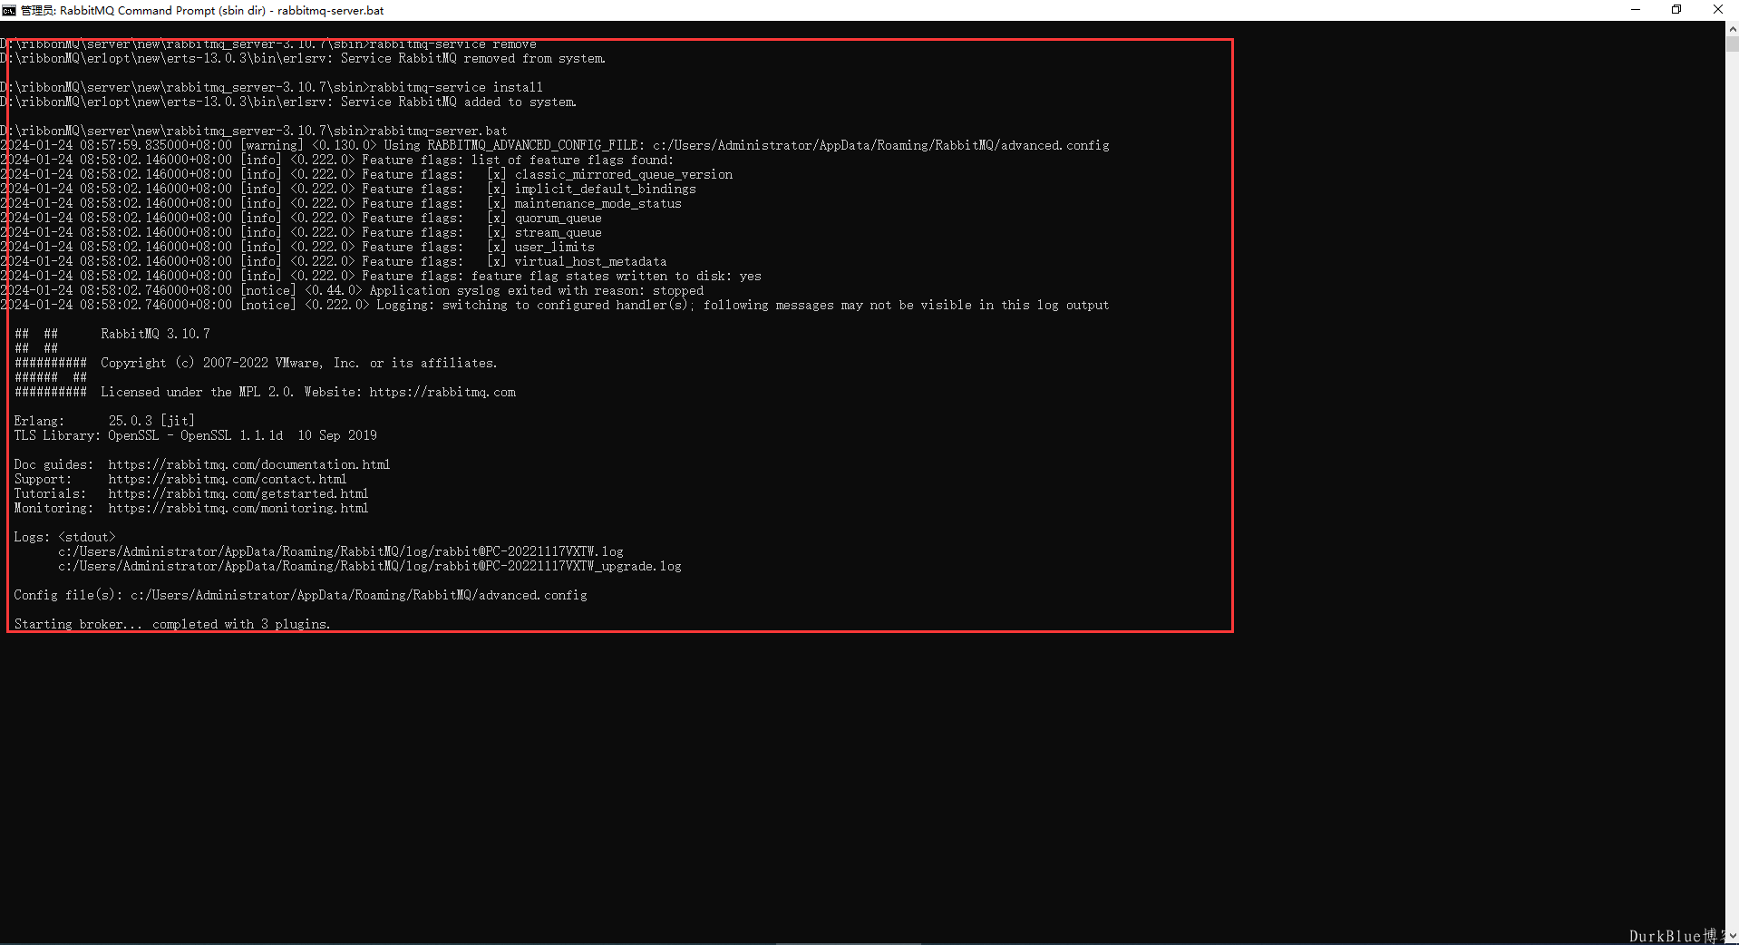Click the contact.html support URL
The image size is (1739, 945).
click(228, 480)
